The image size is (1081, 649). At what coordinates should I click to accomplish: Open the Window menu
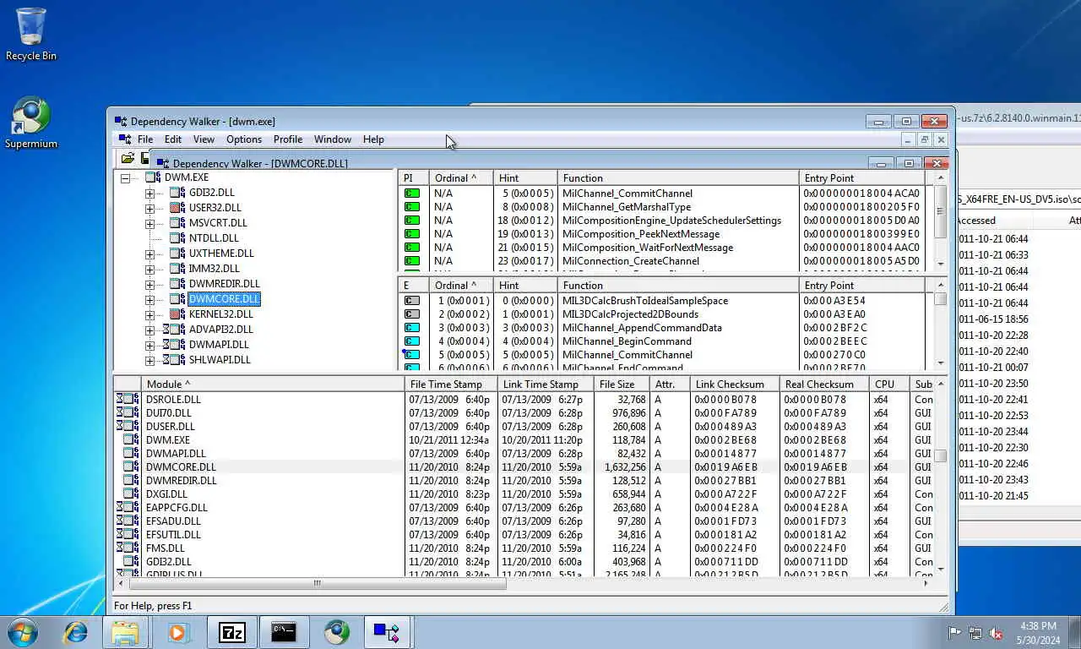coord(333,139)
